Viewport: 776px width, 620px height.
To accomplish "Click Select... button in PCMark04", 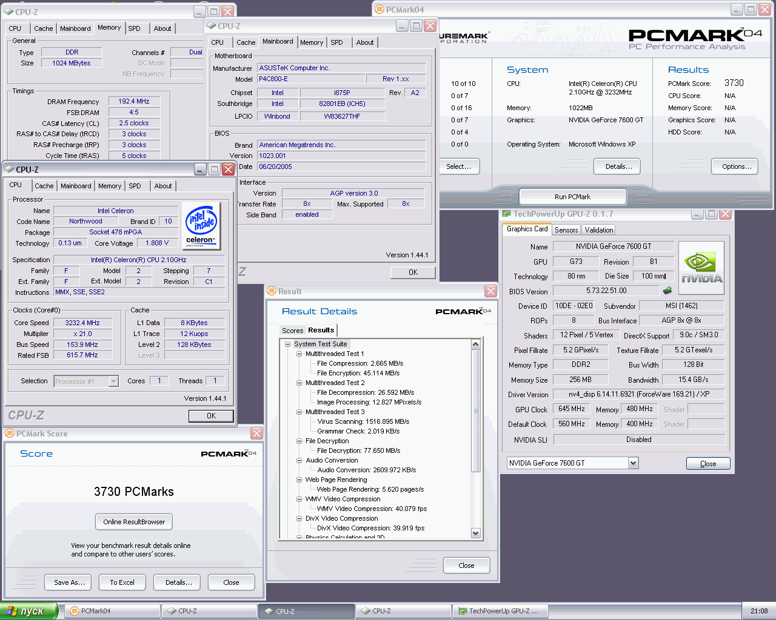I will pyautogui.click(x=459, y=167).
